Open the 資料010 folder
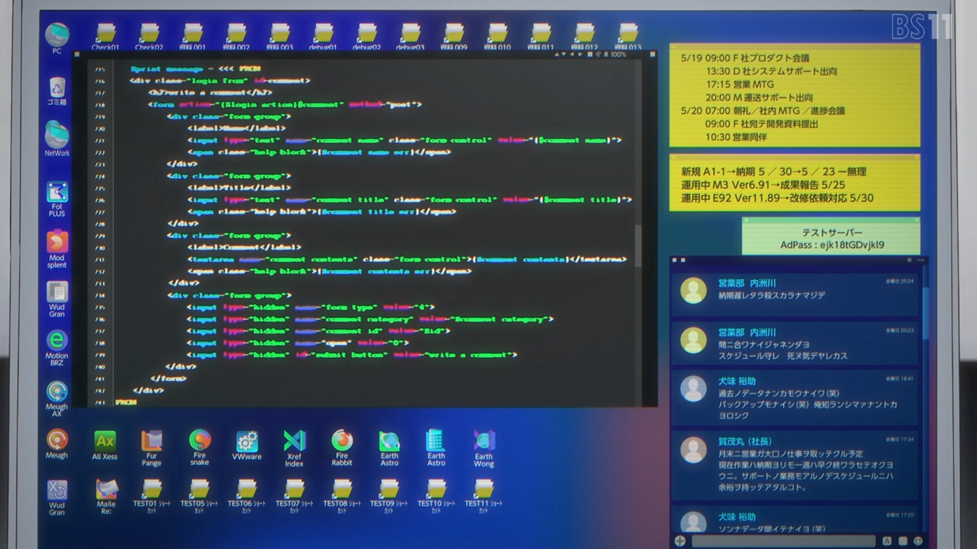The image size is (977, 549). pos(497,37)
